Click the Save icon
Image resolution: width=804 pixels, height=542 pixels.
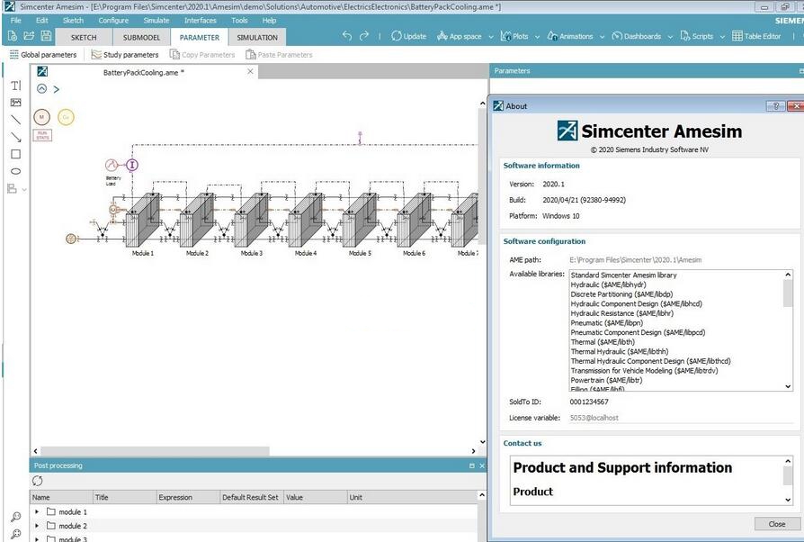coord(46,36)
